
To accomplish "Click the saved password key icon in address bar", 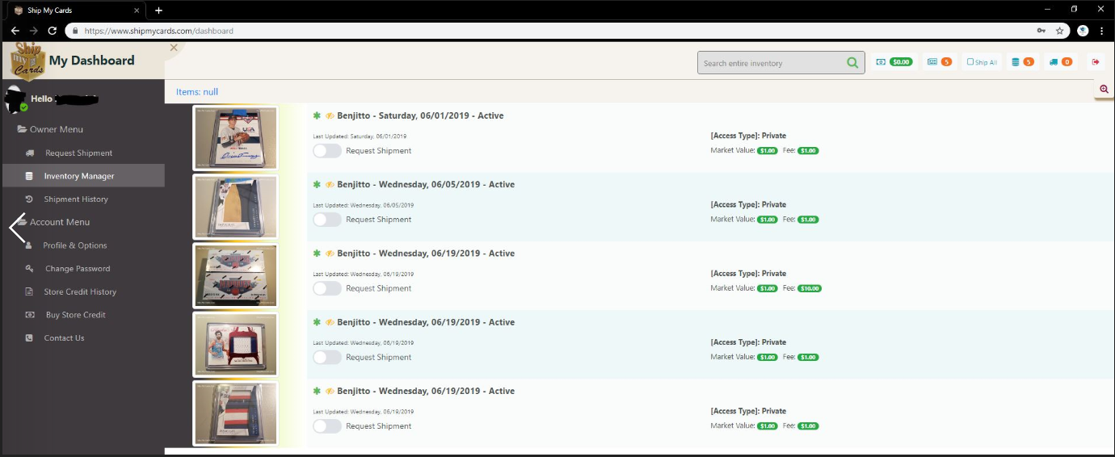I will pos(1041,31).
